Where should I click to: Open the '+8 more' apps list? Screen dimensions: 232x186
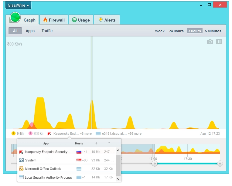click(86, 134)
